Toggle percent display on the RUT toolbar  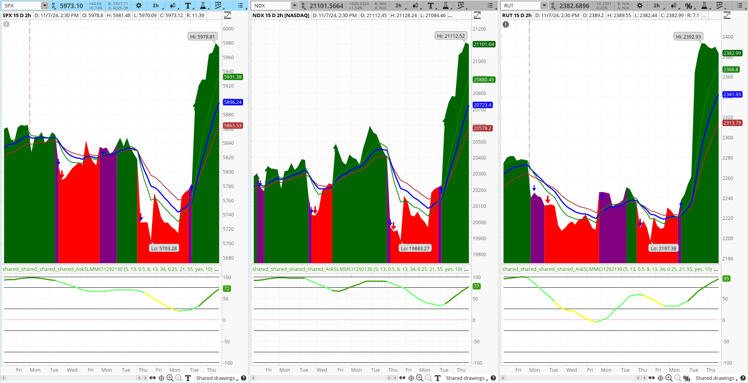(x=689, y=6)
